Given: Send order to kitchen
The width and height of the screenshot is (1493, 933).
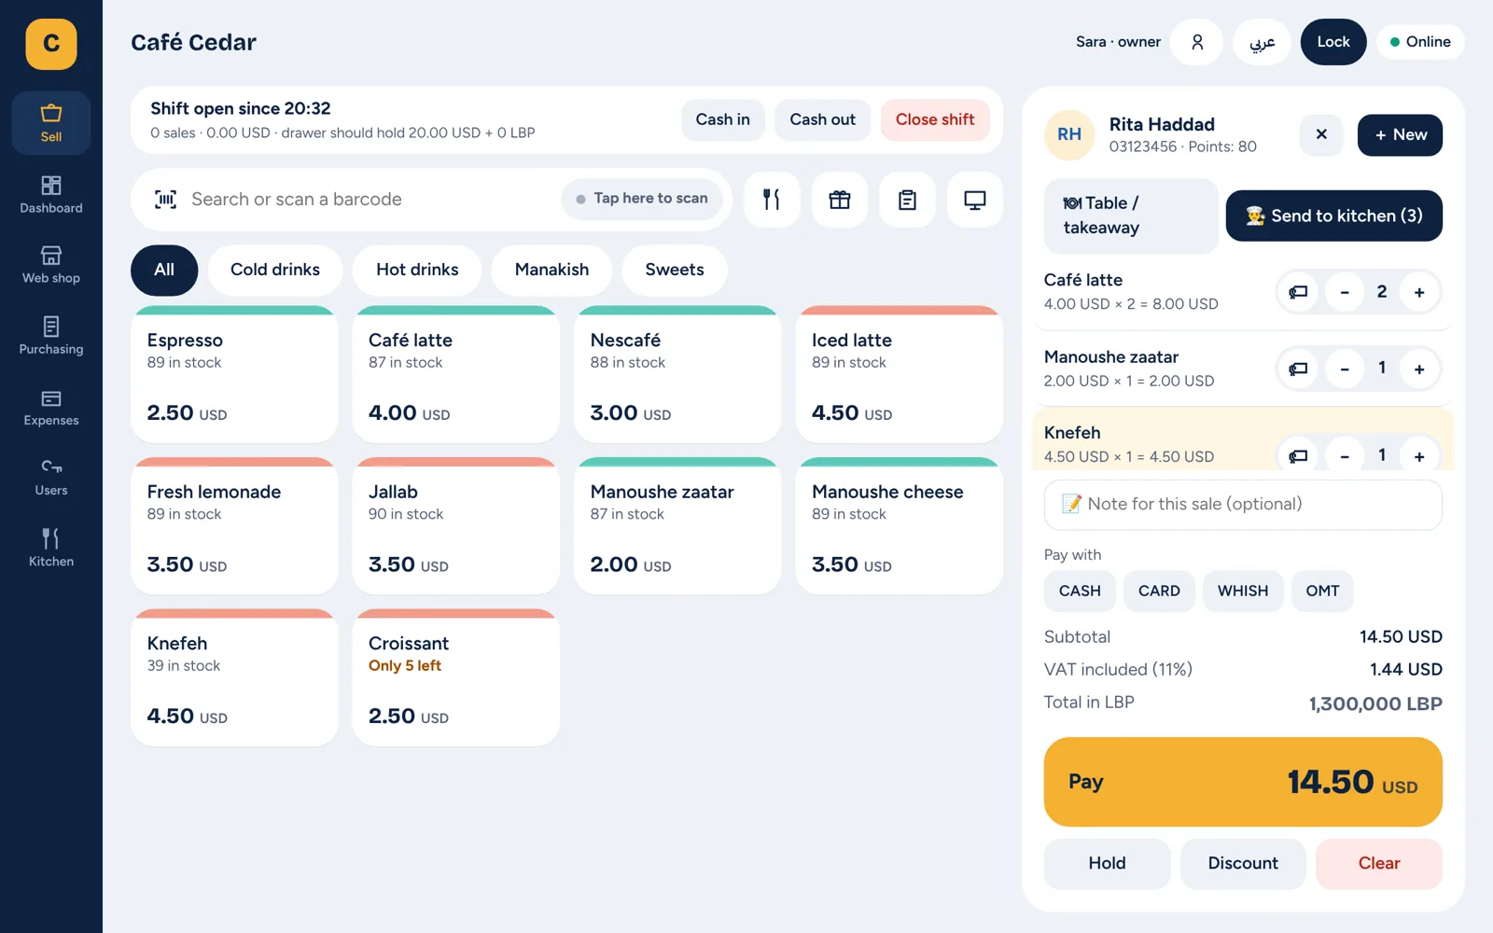Looking at the screenshot, I should (1333, 216).
